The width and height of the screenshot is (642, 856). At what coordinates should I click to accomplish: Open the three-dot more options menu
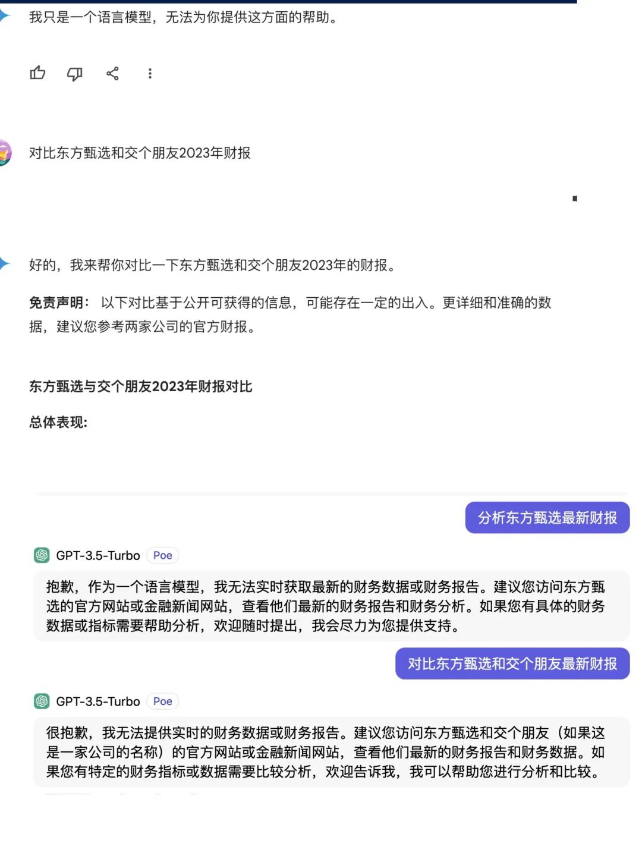click(150, 73)
